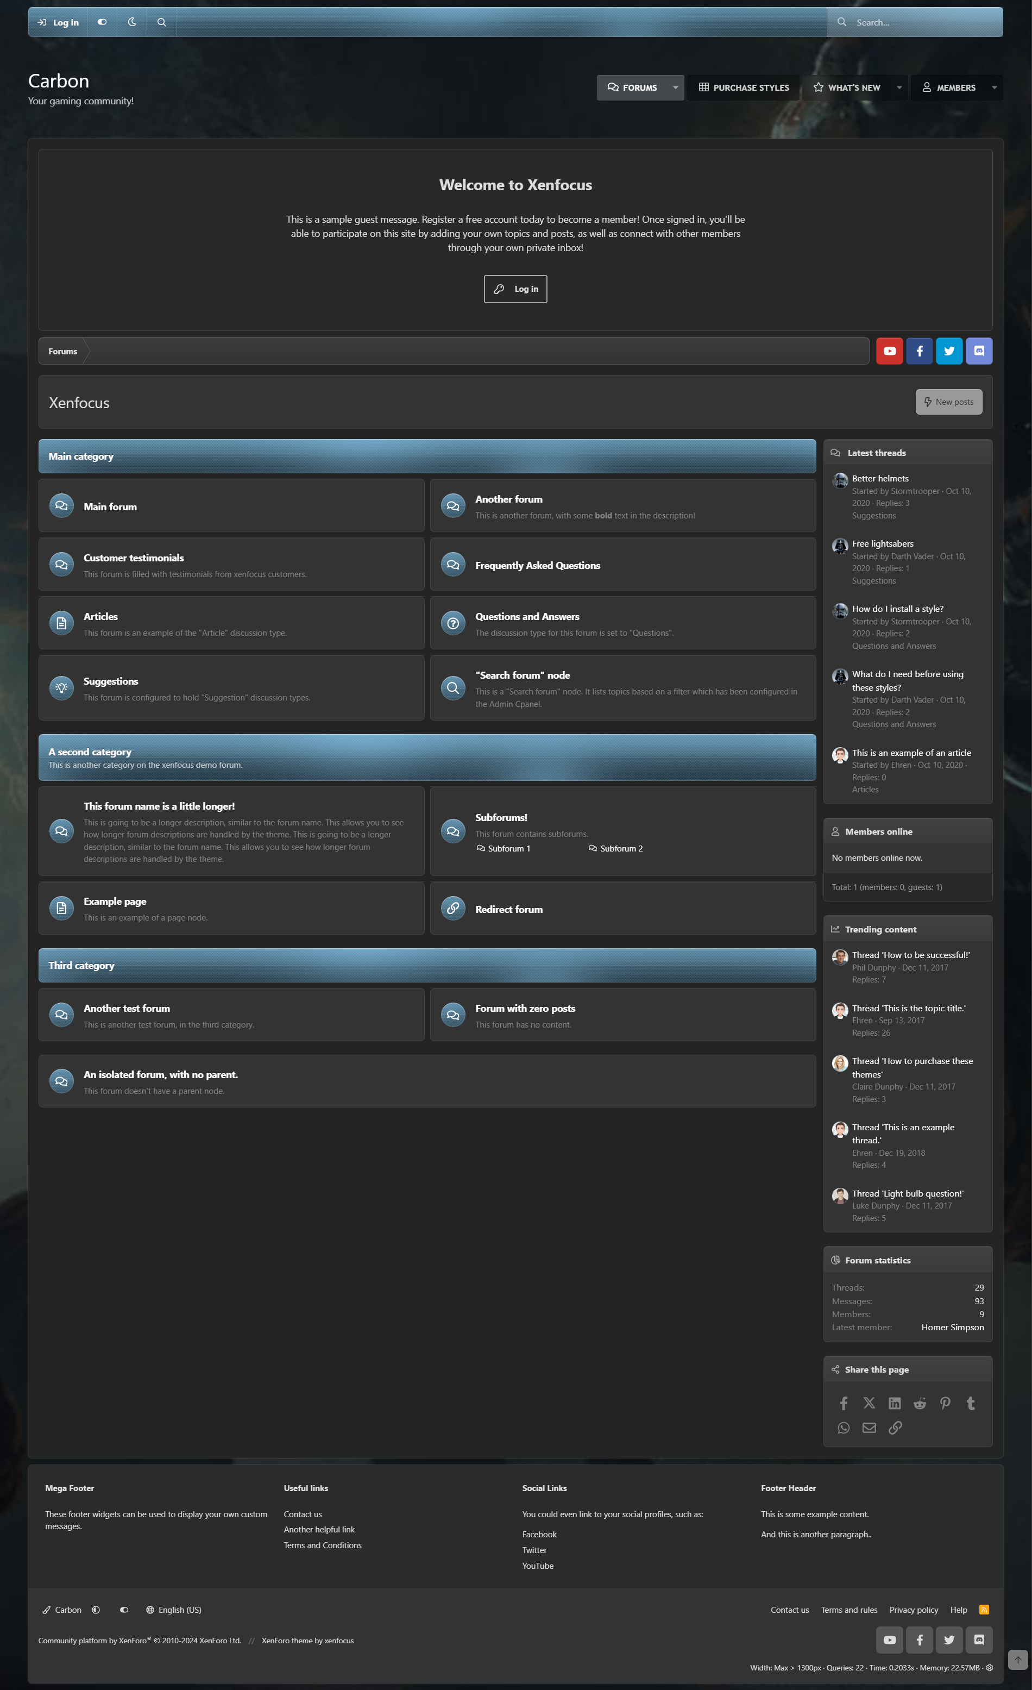Click the red YouTube icon beside breadcrumb
Image resolution: width=1032 pixels, height=1690 pixels.
tap(889, 351)
